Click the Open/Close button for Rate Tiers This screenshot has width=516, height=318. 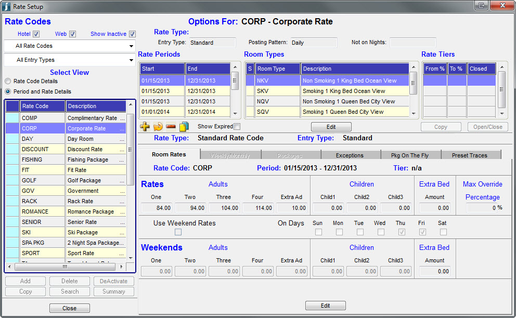[488, 127]
